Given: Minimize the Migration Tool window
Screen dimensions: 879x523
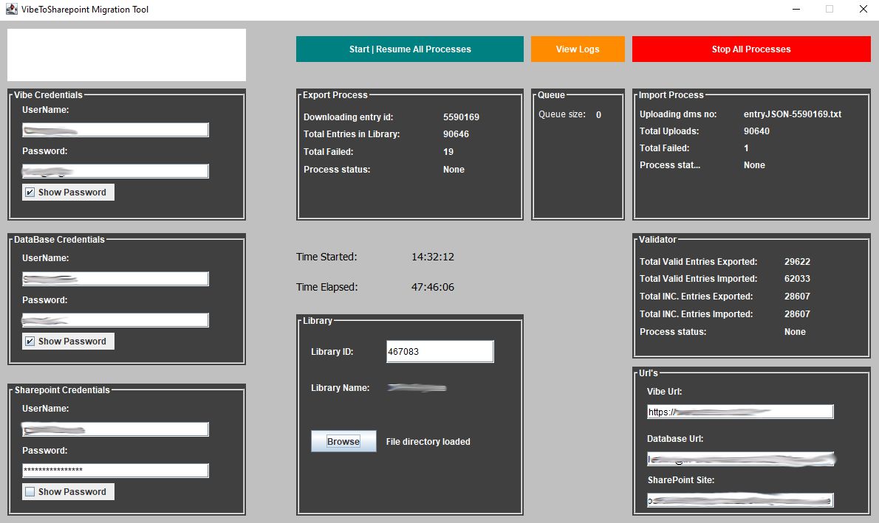Looking at the screenshot, I should (796, 10).
